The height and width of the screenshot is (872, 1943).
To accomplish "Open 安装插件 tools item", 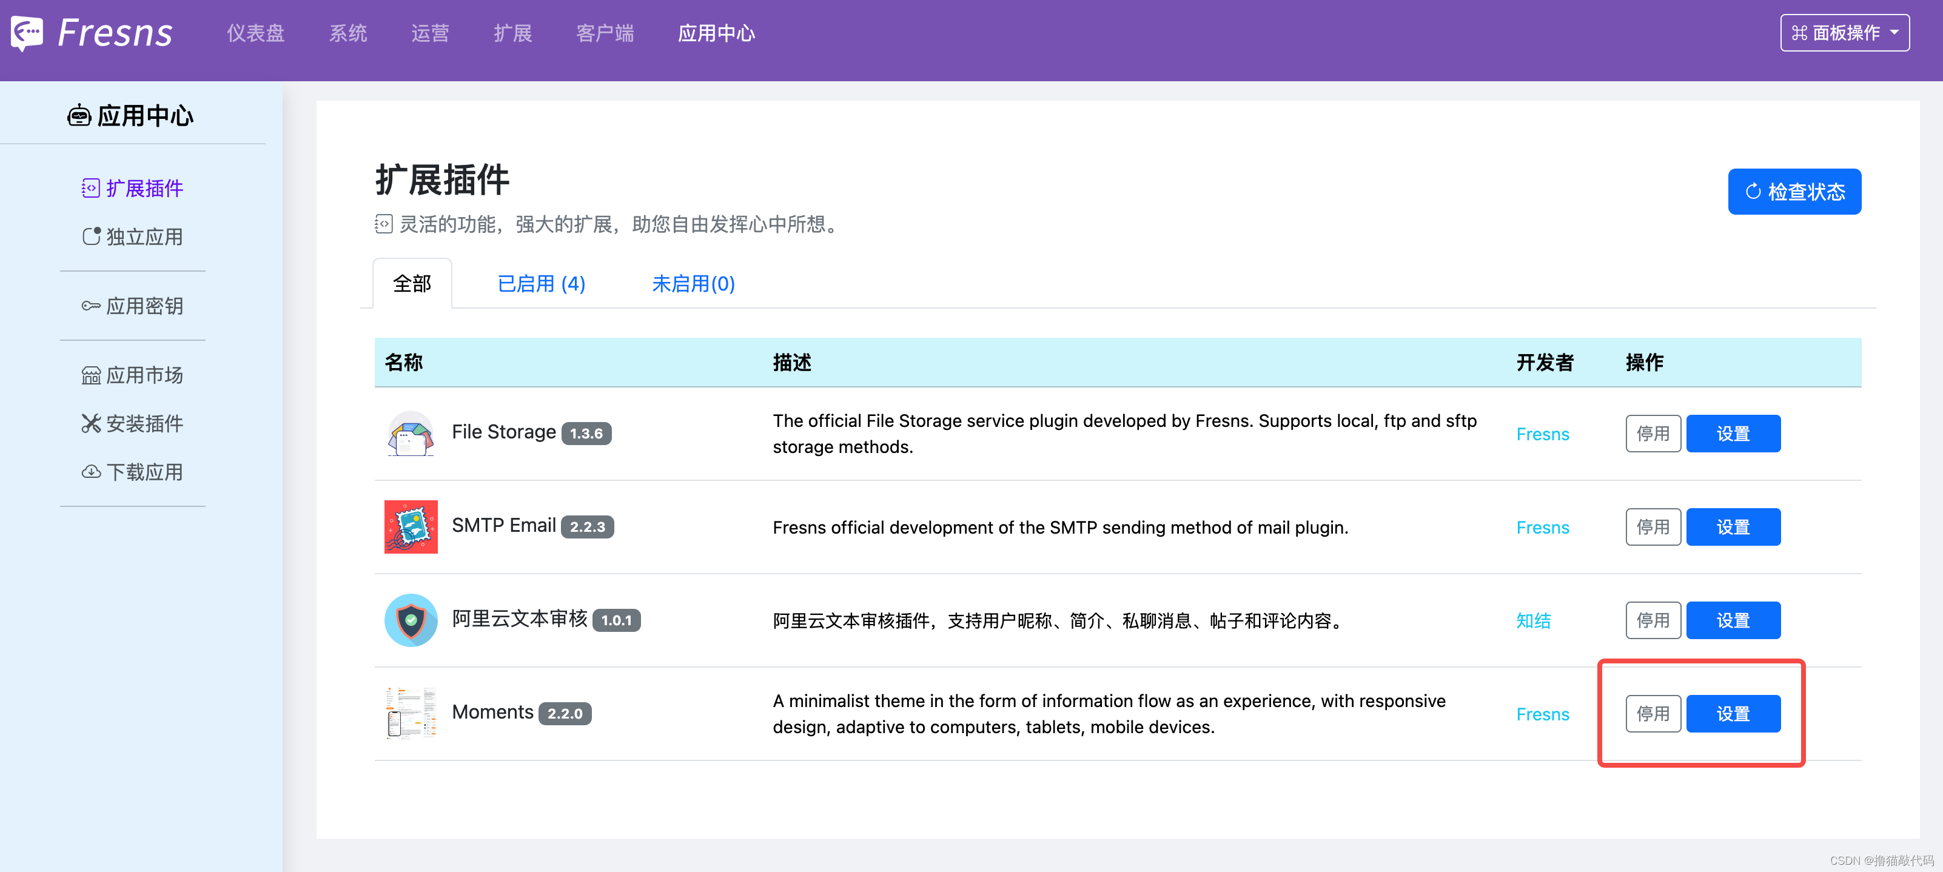I will [133, 423].
